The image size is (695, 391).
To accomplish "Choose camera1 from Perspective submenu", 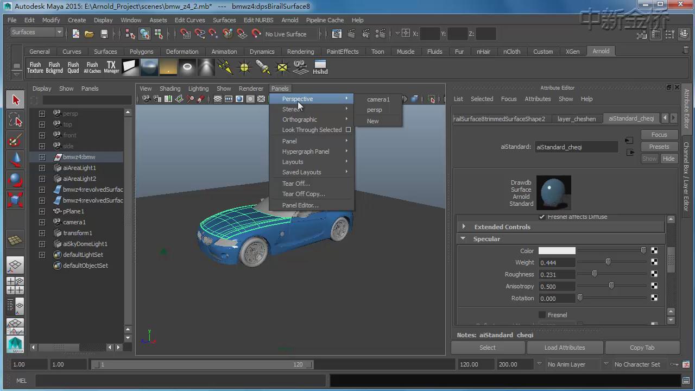I will pyautogui.click(x=378, y=99).
